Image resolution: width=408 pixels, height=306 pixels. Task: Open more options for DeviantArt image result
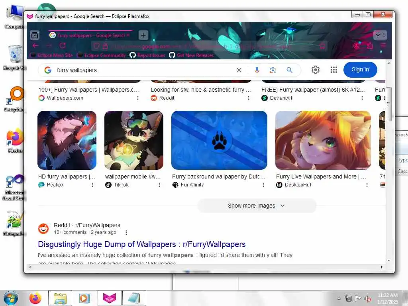(x=362, y=98)
